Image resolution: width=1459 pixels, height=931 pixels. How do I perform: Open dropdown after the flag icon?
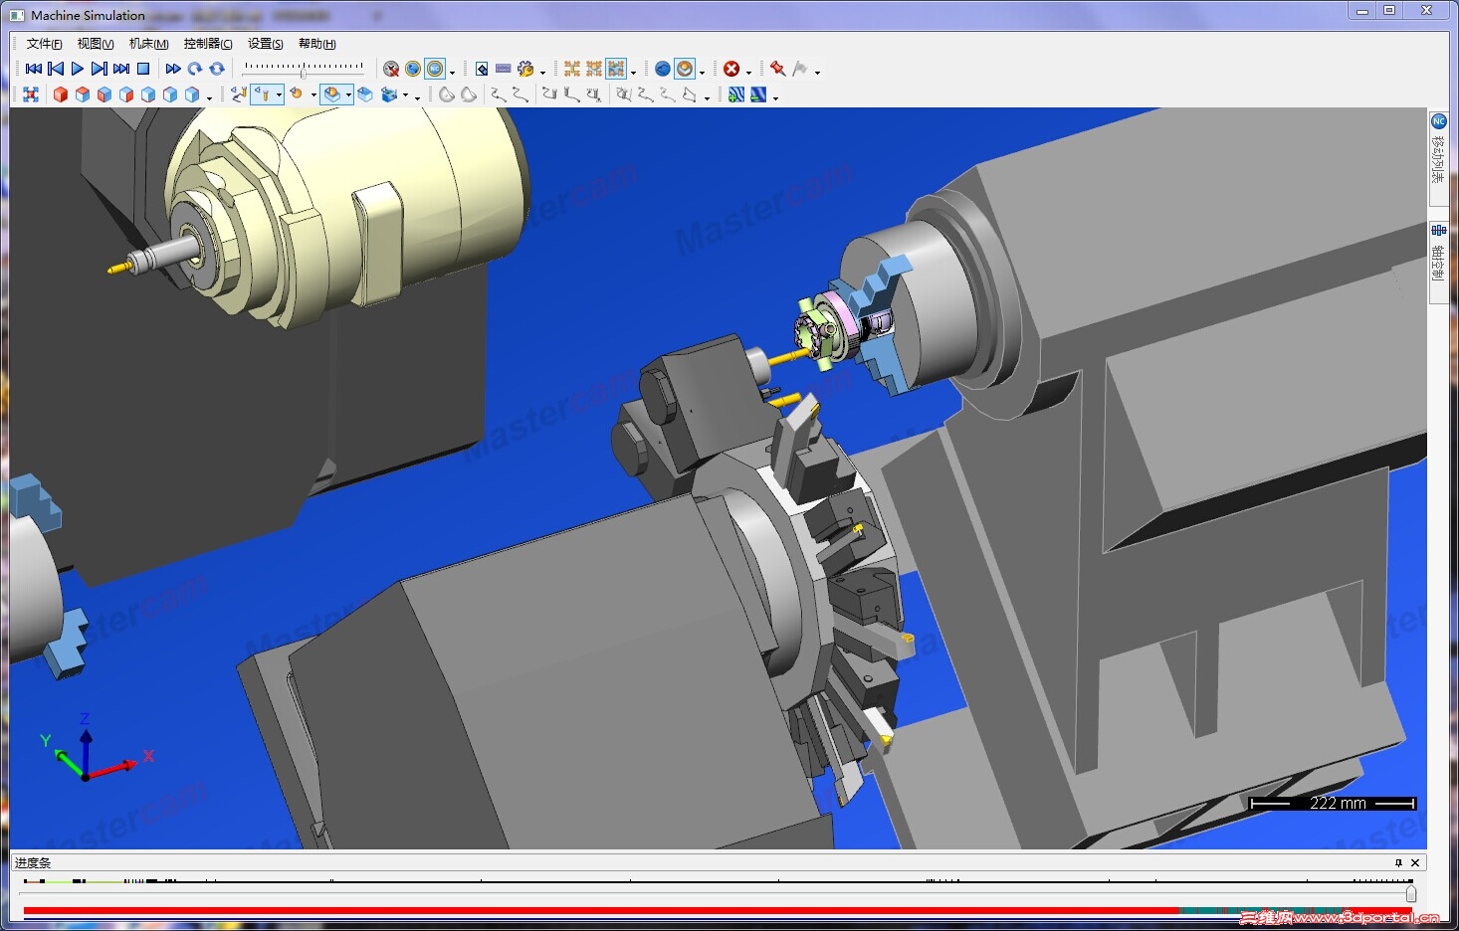coord(817,71)
